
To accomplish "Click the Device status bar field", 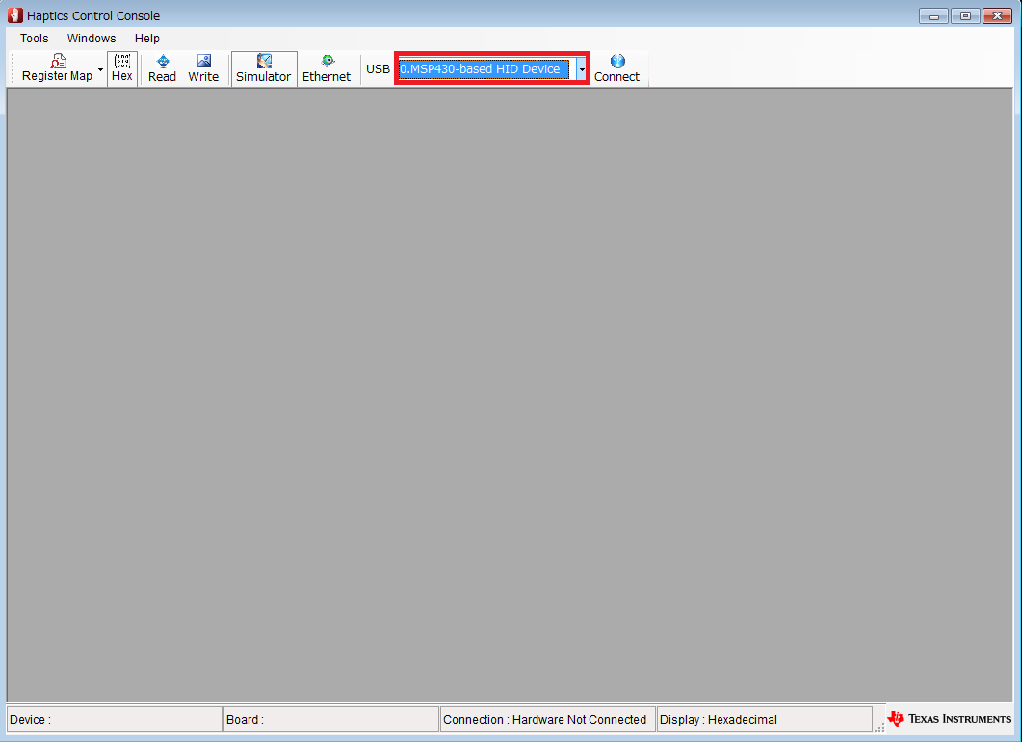I will (x=115, y=719).
